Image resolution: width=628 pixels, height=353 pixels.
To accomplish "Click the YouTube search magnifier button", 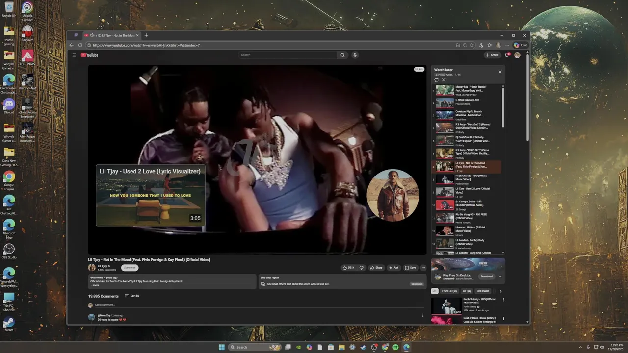I will (x=342, y=55).
